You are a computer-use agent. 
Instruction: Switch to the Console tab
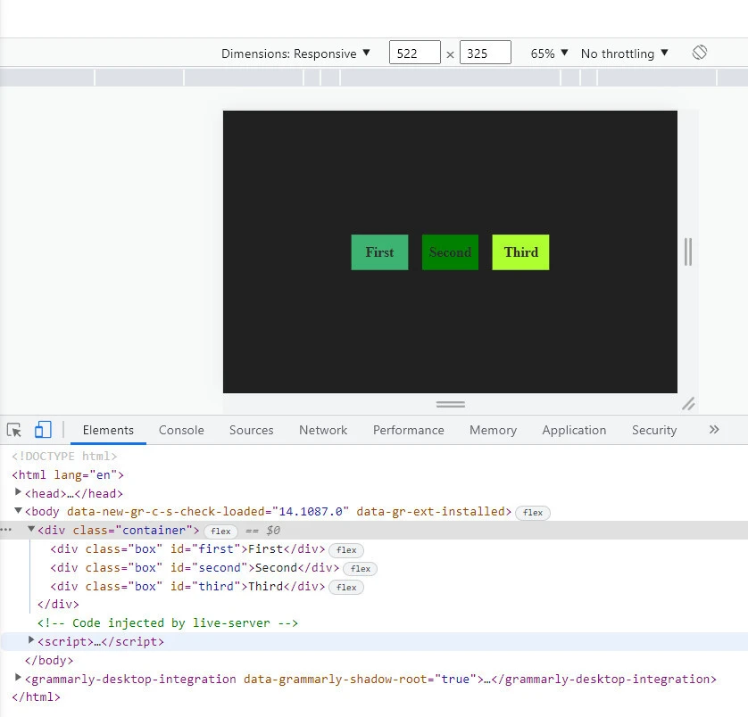[181, 430]
